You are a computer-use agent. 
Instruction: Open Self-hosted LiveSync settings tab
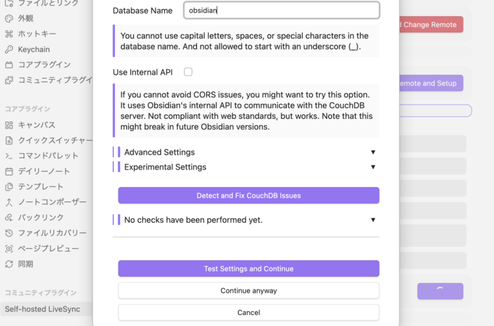(x=43, y=309)
